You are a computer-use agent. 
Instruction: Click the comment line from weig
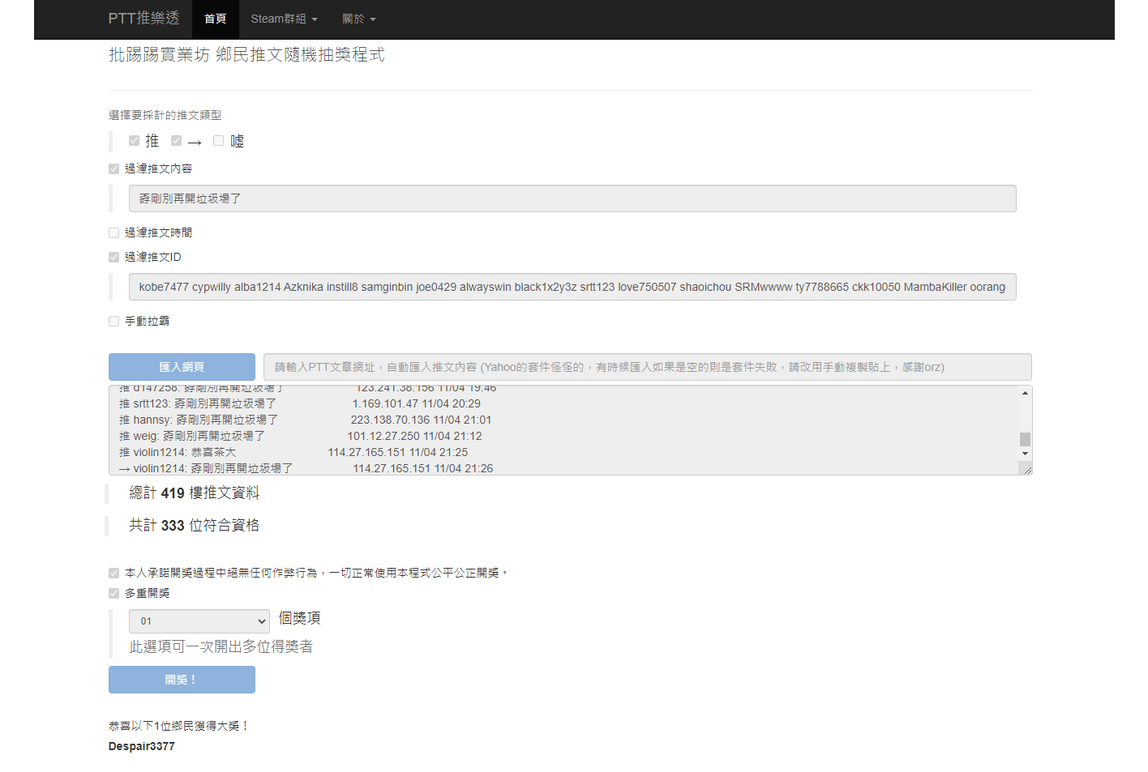(301, 436)
